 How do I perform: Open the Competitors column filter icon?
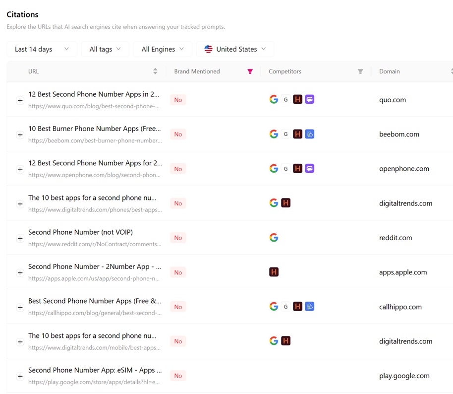[360, 71]
